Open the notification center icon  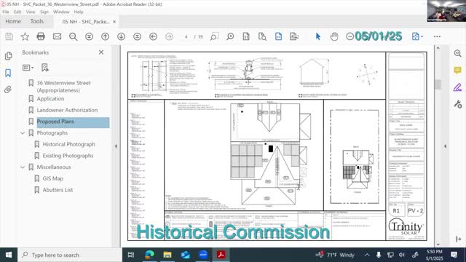454,255
